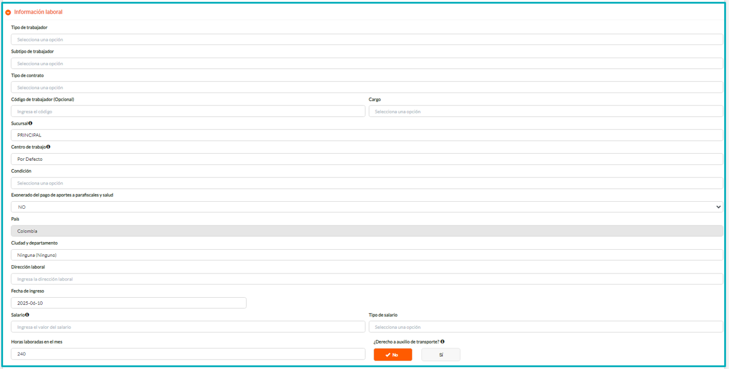Viewport: 729px width, 369px height.
Task: Click the Información laboral section header
Action: pyautogui.click(x=38, y=12)
